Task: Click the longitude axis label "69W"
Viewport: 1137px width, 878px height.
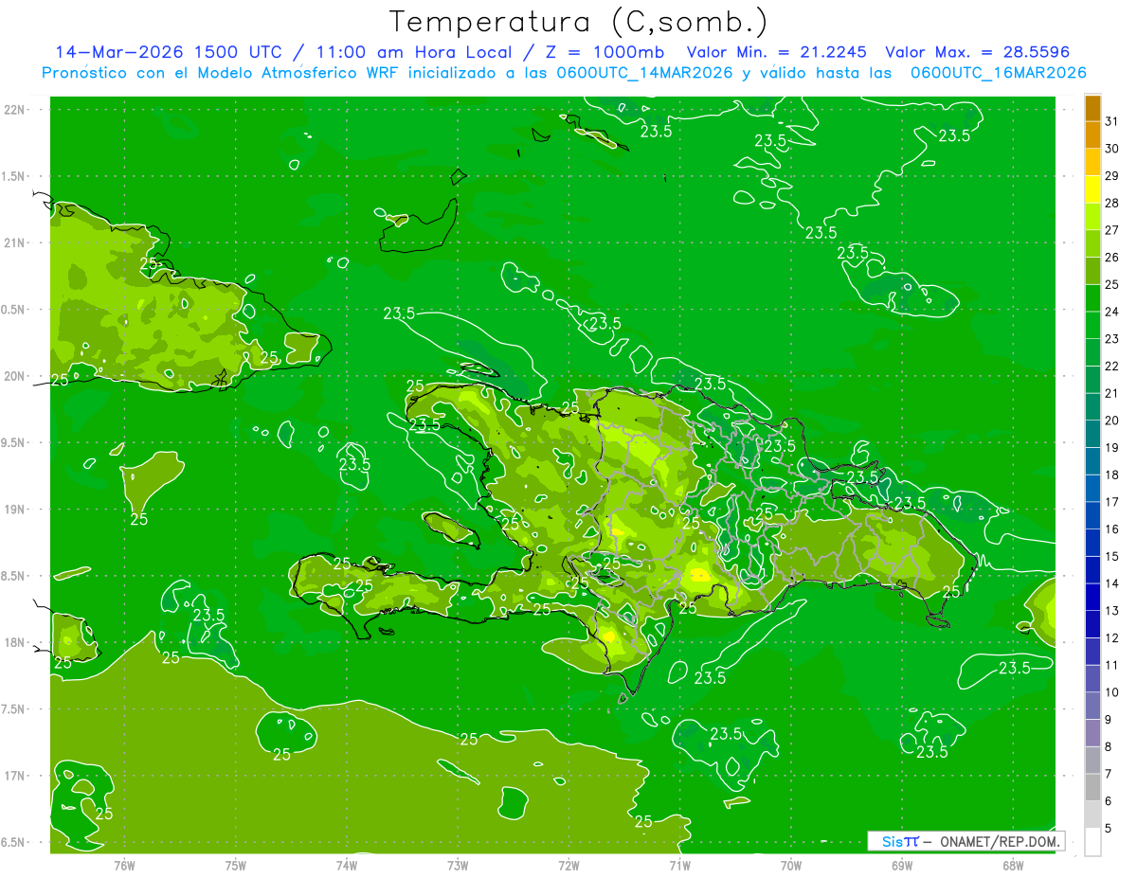Action: tap(901, 865)
